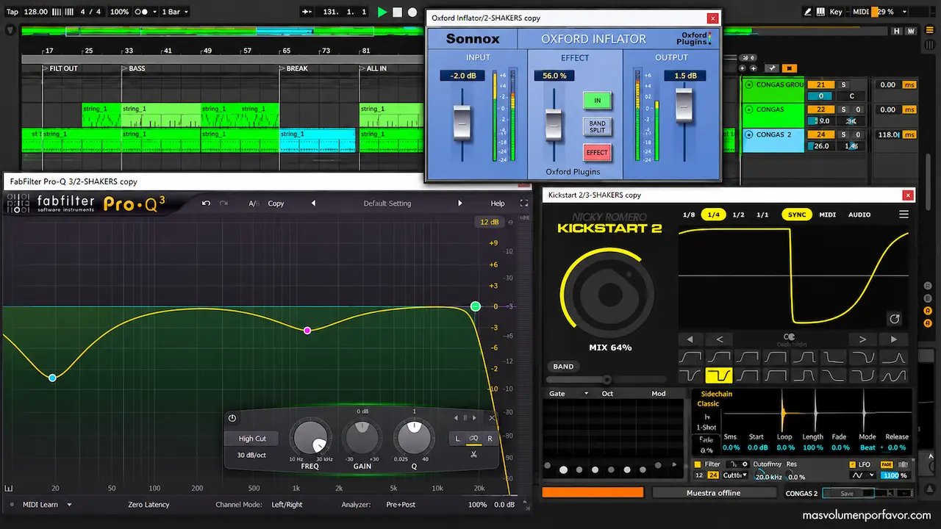Expand the MIDI Learn dropdown arrow
The height and width of the screenshot is (529, 941).
[70, 505]
